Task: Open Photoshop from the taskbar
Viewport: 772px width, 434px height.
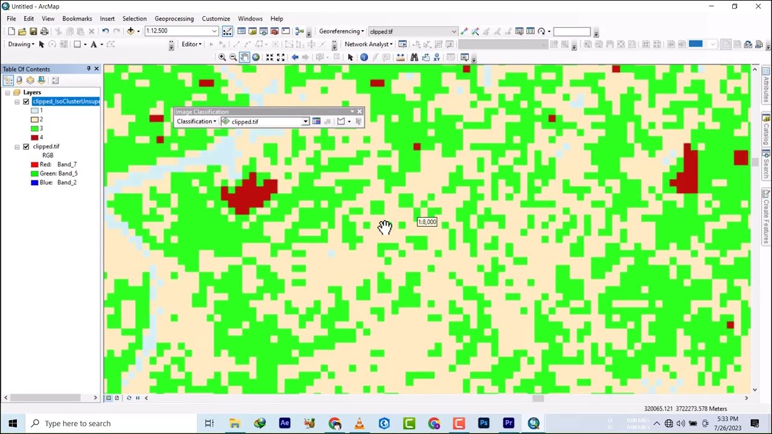Action: tap(484, 423)
